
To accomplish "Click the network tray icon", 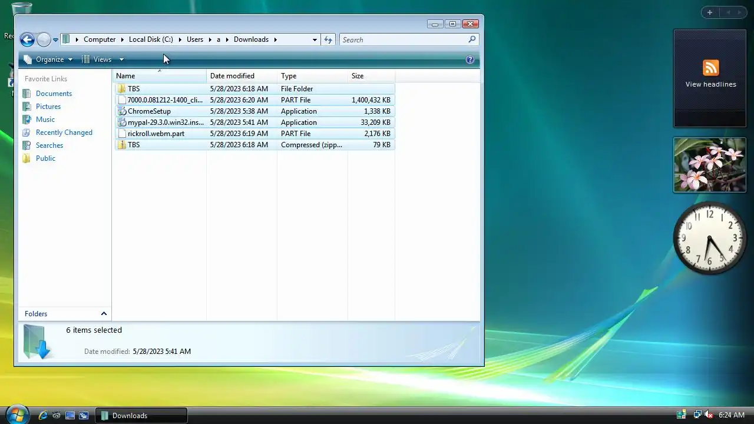I will coord(697,415).
